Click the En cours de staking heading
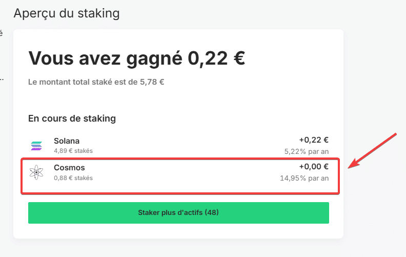The image size is (406, 257). point(72,118)
